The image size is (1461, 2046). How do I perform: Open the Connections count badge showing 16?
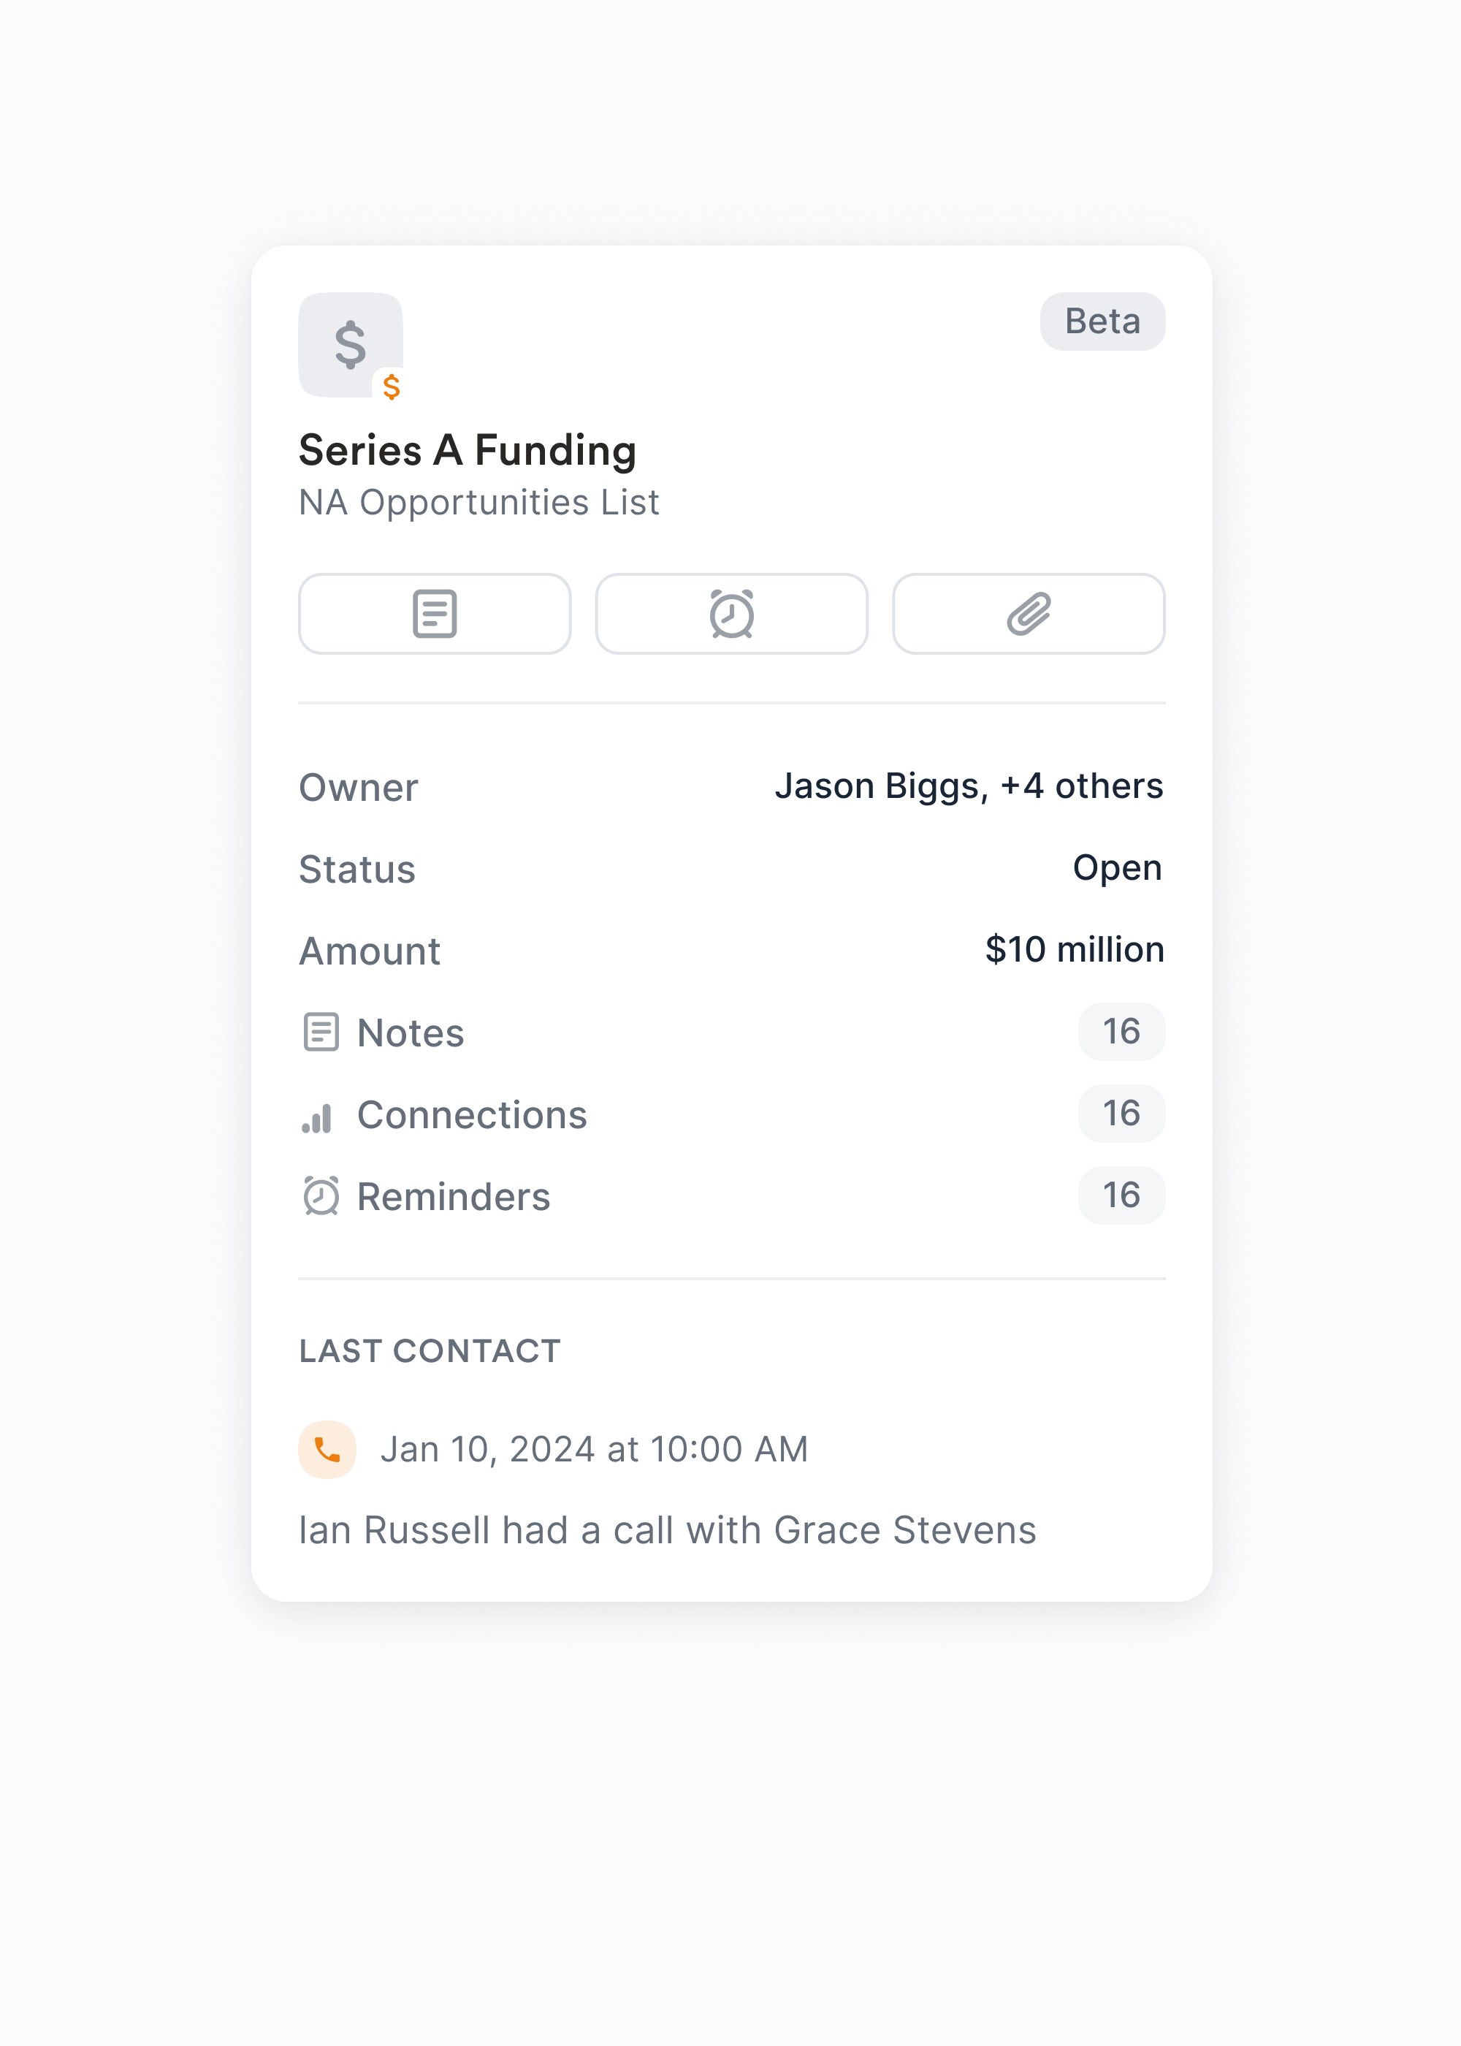coord(1122,1114)
